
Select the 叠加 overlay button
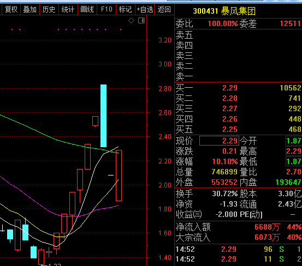(30, 9)
